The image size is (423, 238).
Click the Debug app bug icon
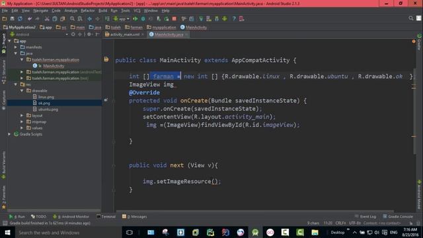pos(143,19)
